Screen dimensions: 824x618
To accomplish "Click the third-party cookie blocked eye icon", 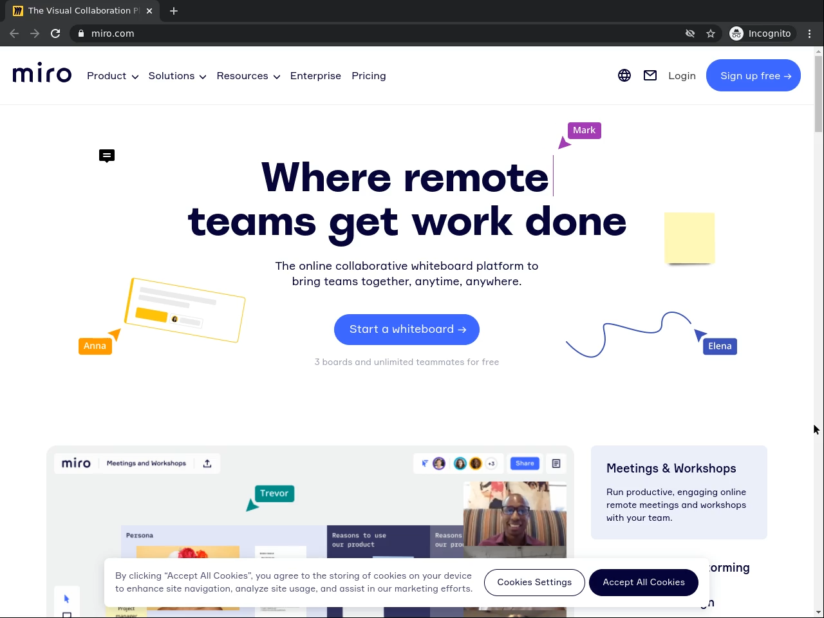I will click(x=690, y=33).
